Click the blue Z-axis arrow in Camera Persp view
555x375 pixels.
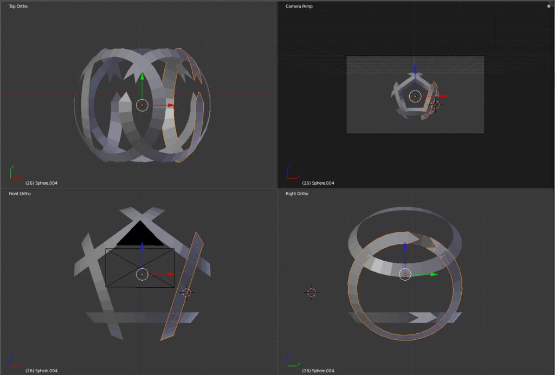(x=415, y=69)
